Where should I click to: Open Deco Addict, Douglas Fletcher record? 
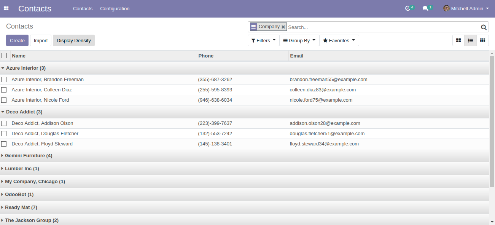[x=45, y=134]
